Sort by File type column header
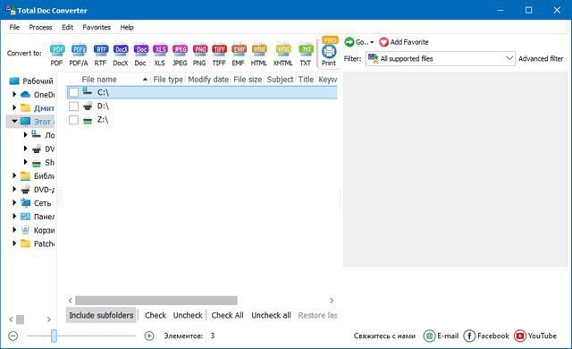The image size is (572, 349). [168, 80]
